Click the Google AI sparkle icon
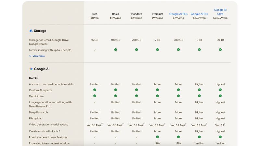The image size is (260, 146). (31, 69)
